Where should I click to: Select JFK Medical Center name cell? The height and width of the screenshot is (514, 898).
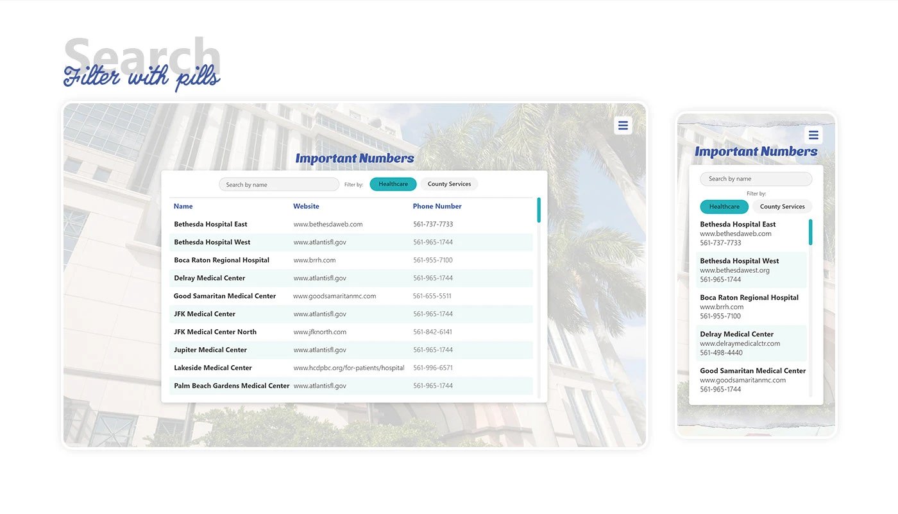[x=205, y=314]
